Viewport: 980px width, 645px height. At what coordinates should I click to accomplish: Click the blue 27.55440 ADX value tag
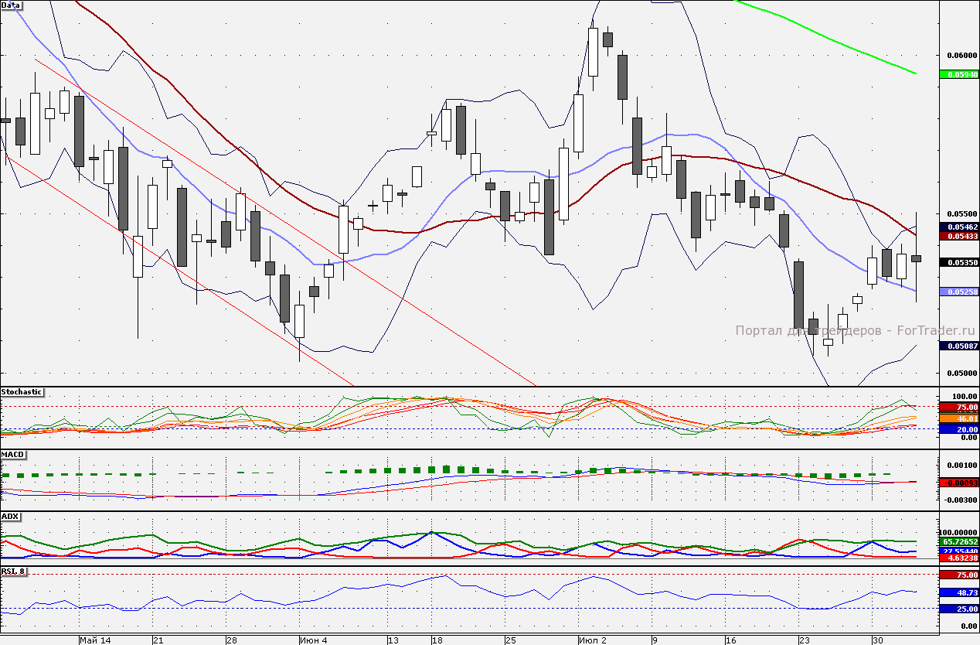(x=959, y=550)
